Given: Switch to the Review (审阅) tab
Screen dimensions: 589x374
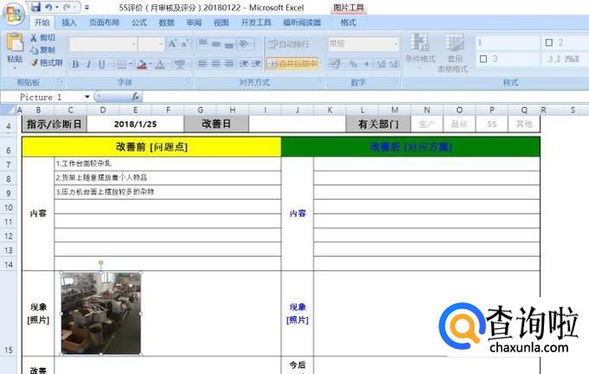Looking at the screenshot, I should pos(194,22).
